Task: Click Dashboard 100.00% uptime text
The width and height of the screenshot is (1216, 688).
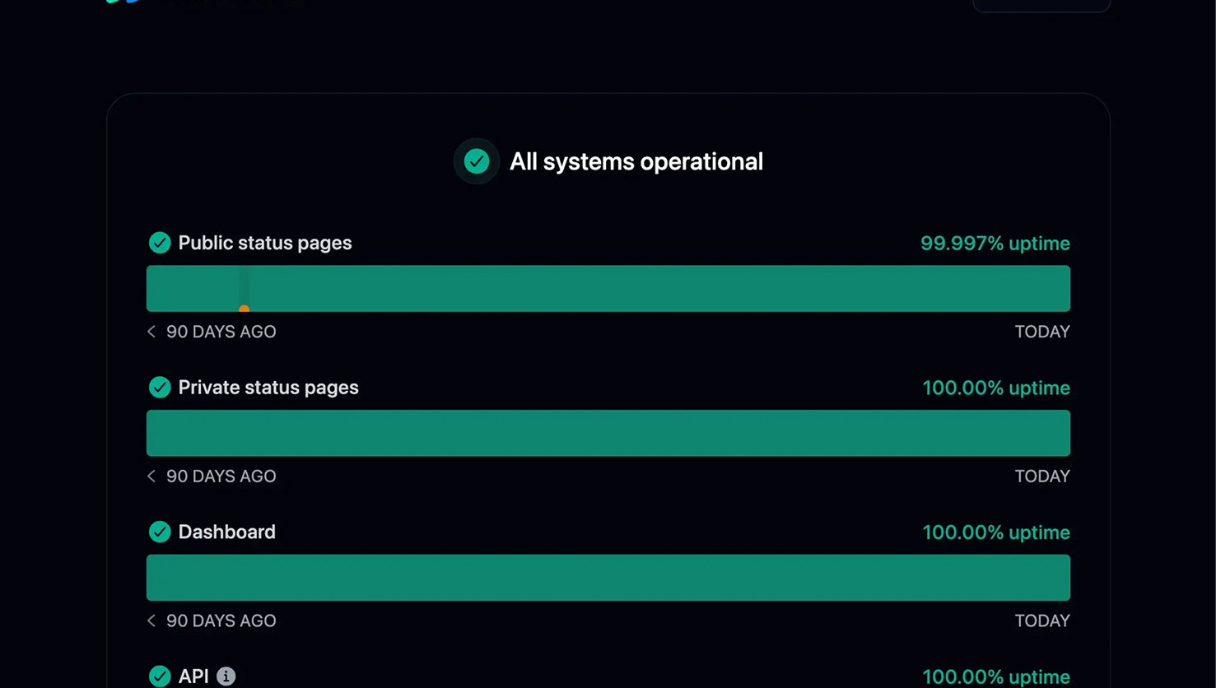Action: (996, 532)
